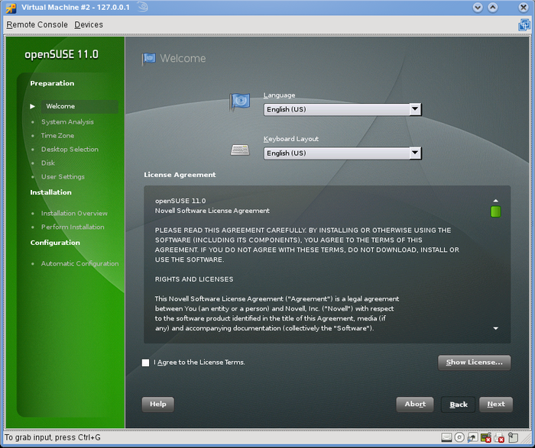Click the triangle arrow beside the Welcome step
The height and width of the screenshot is (448, 535).
tap(32, 106)
